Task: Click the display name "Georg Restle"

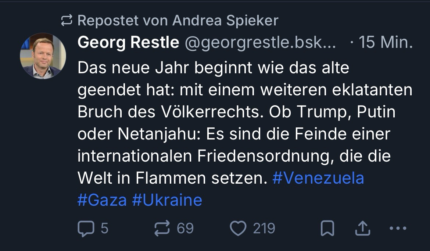Action: [x=128, y=43]
